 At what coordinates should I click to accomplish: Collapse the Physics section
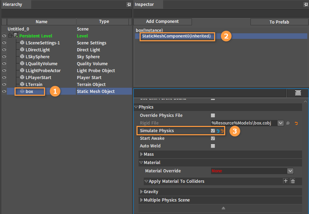tap(136, 107)
